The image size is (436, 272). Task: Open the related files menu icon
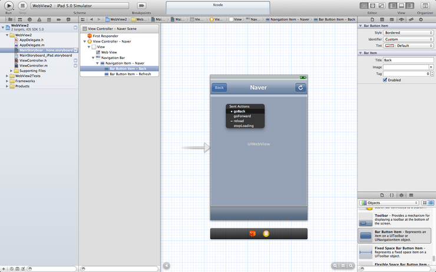[x=82, y=19]
